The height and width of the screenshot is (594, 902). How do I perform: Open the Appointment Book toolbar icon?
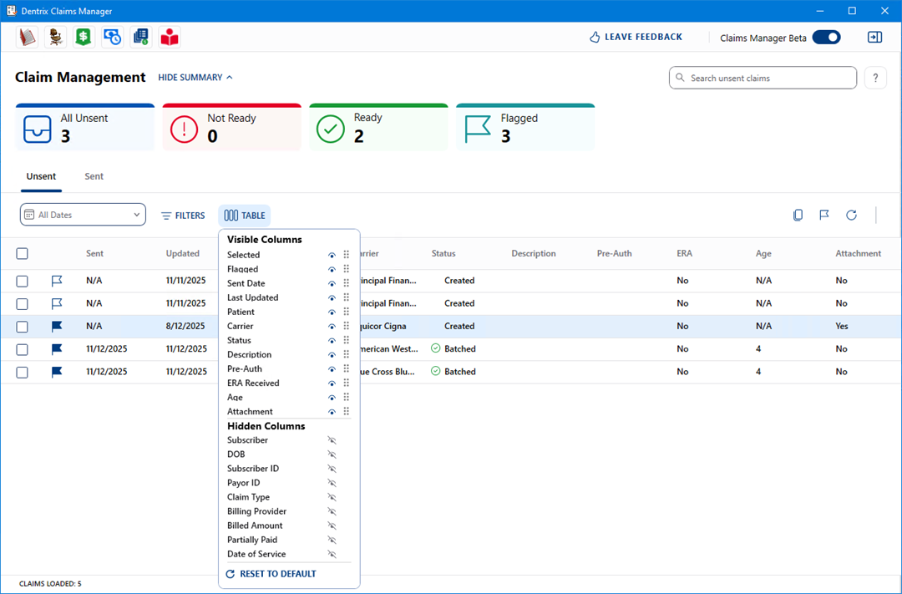[27, 37]
